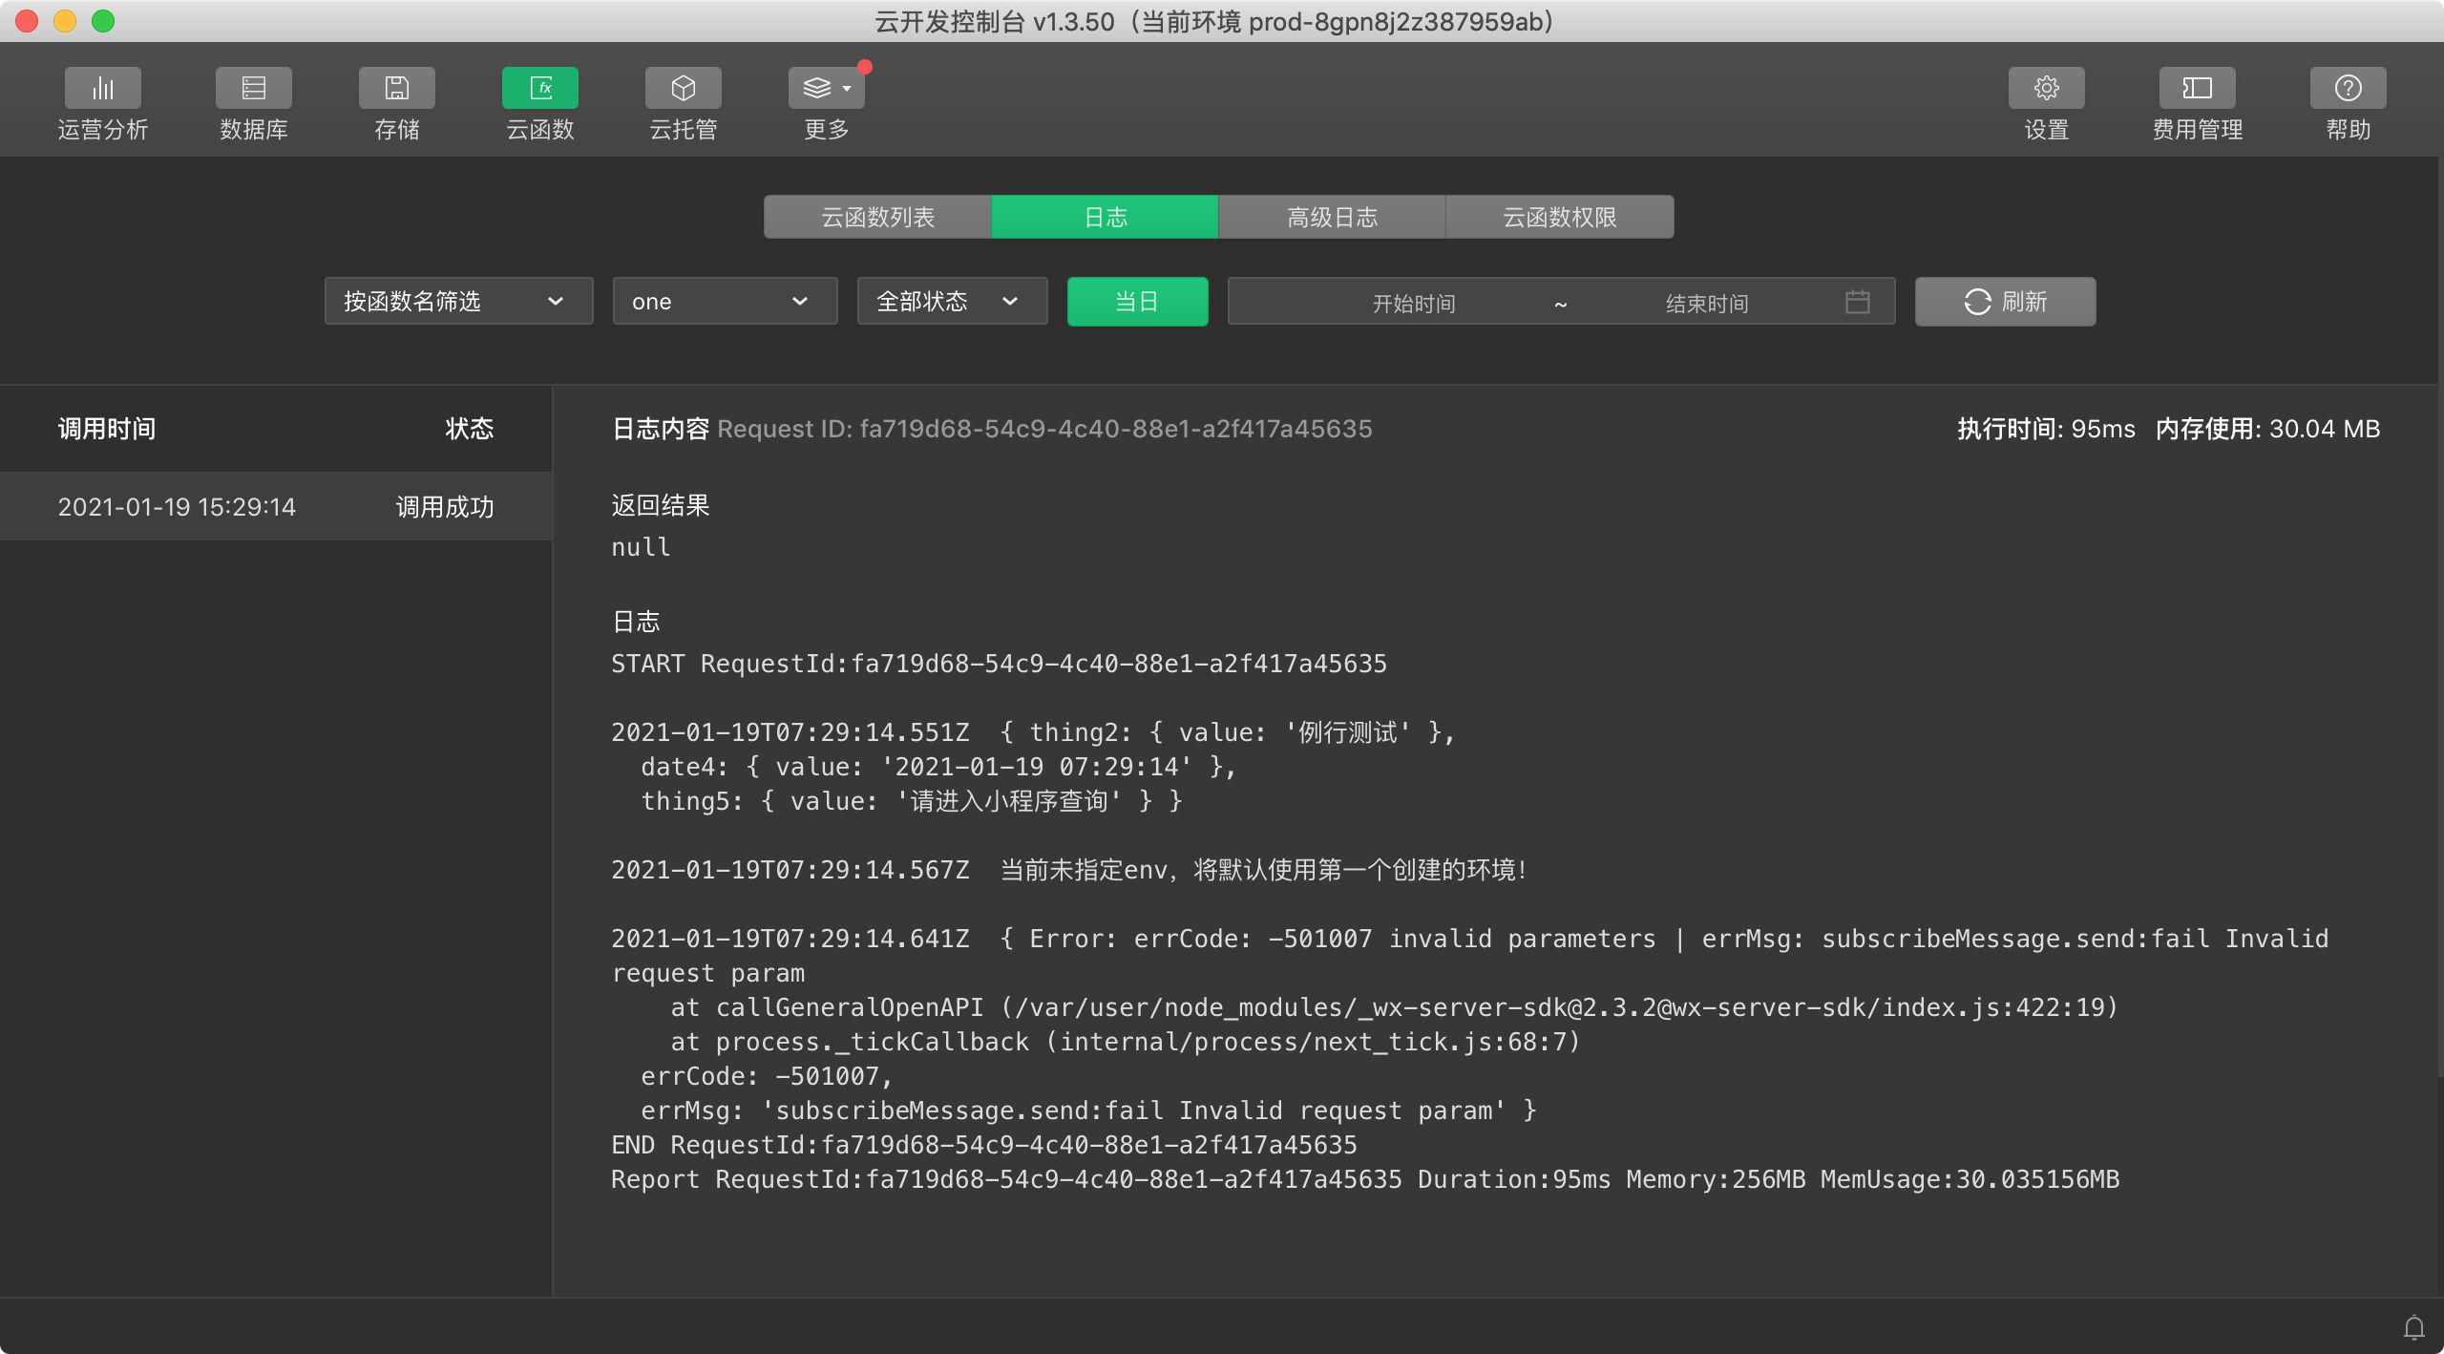Screen dimensions: 2444x1354
Task: Click the 开始时间 start time field
Action: pos(1413,304)
